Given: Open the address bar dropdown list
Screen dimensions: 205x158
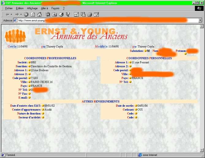Looking at the screenshot, I should tap(200, 20).
